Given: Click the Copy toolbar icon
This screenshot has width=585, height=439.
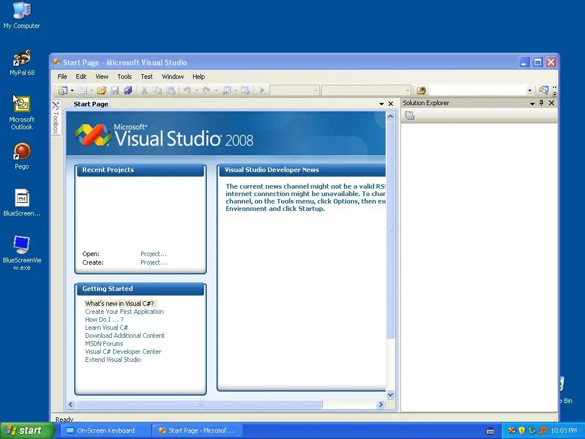Looking at the screenshot, I should [x=158, y=90].
